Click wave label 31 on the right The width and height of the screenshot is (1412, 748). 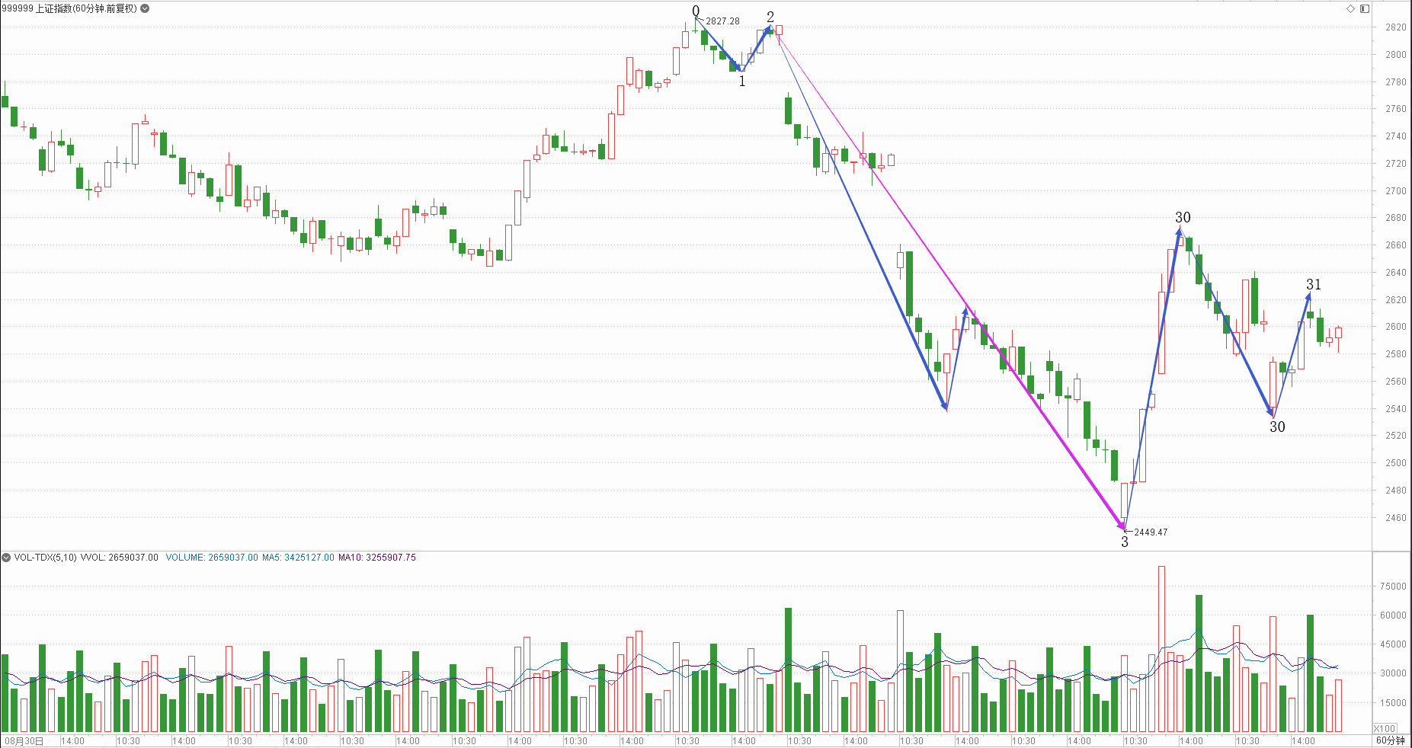pyautogui.click(x=1314, y=284)
